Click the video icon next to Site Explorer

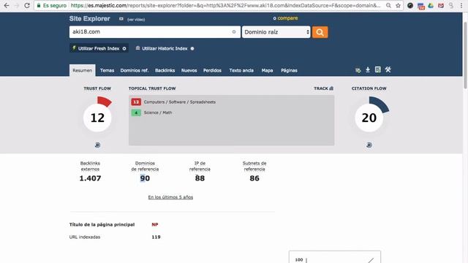click(121, 19)
